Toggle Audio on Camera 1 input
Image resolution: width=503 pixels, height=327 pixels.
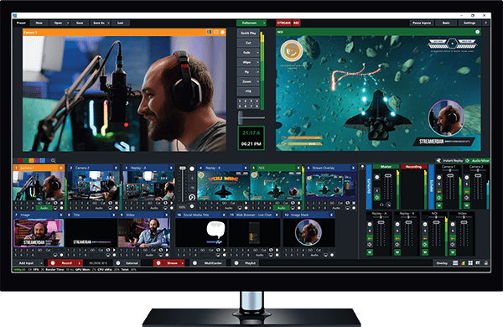click(x=44, y=208)
